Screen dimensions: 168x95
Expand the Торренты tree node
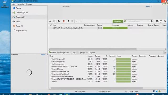pyautogui.click(x=12, y=17)
